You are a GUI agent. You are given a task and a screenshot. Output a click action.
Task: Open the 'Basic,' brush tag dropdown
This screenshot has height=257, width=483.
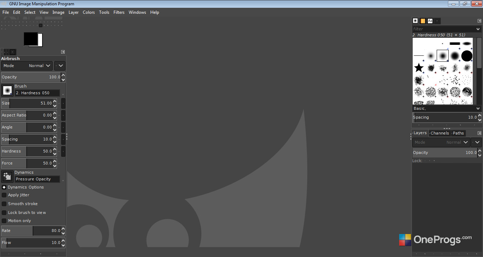click(x=447, y=109)
